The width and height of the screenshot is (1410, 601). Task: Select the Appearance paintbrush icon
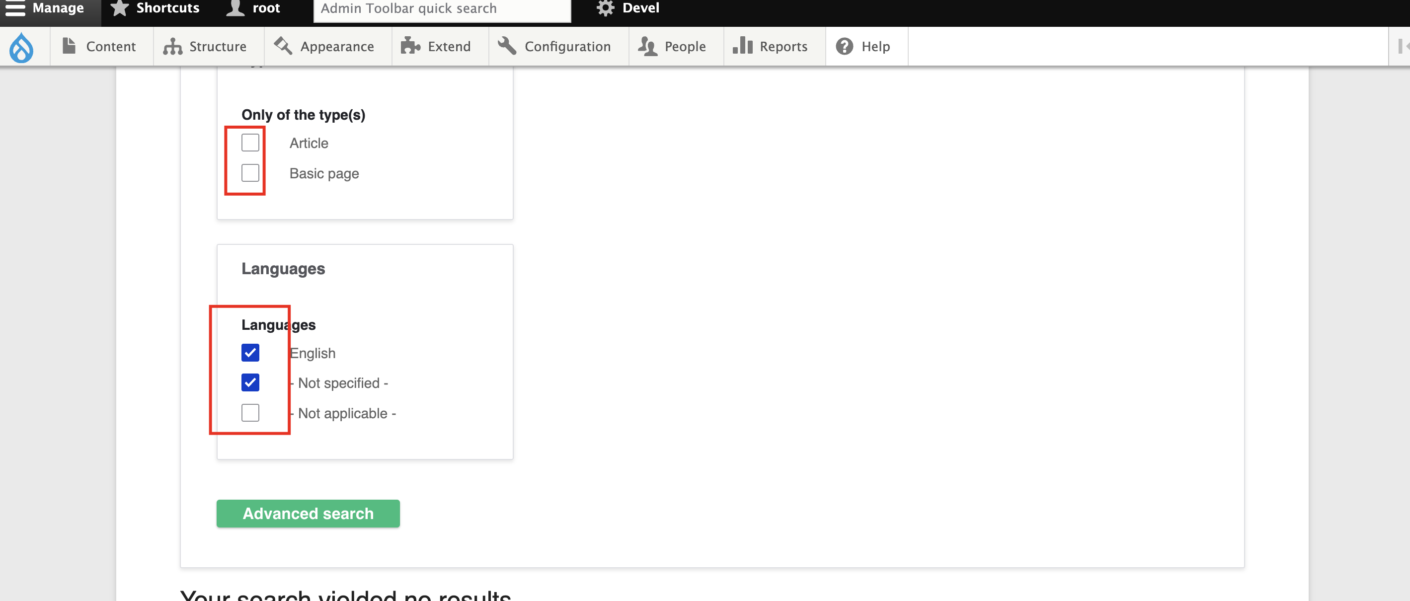pos(283,46)
